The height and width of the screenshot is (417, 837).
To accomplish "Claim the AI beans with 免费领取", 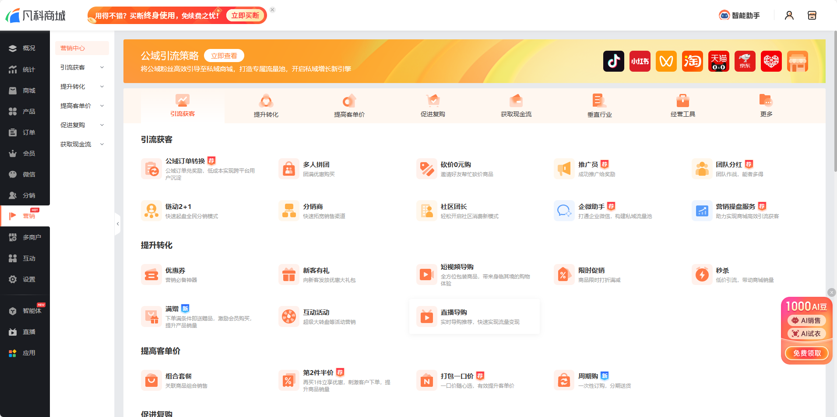I will 807,353.
